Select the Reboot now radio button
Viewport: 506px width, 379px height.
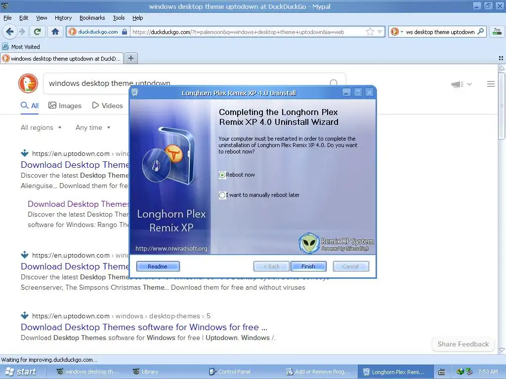tap(222, 175)
